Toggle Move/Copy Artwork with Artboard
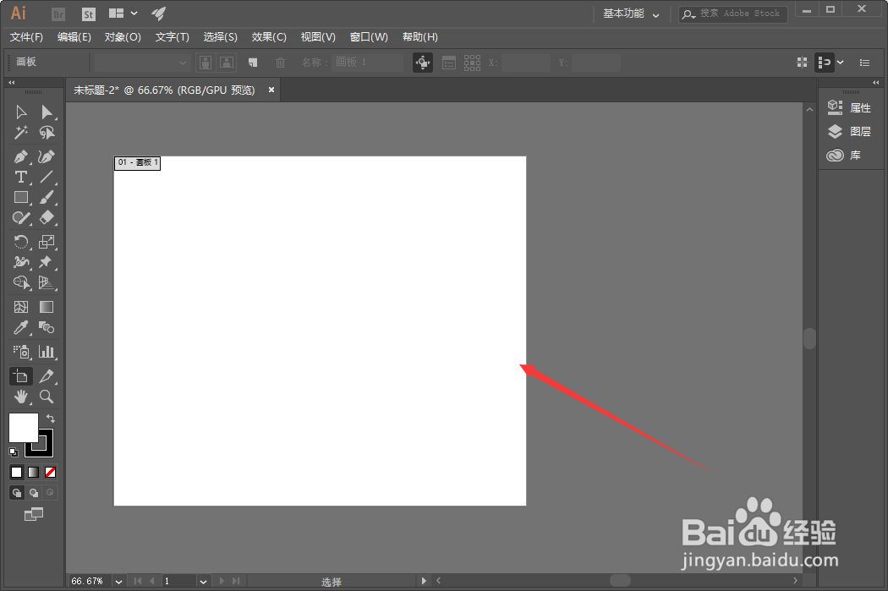Screen dimensions: 888x591 click(423, 63)
